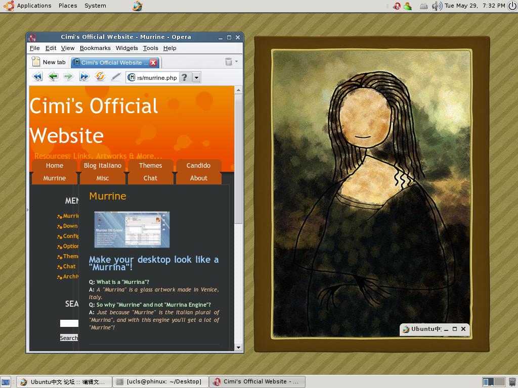The width and height of the screenshot is (518, 388).
Task: Click the website search input field
Action: pos(69,323)
